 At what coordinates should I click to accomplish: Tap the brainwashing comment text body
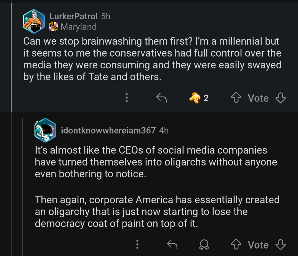tap(152, 59)
